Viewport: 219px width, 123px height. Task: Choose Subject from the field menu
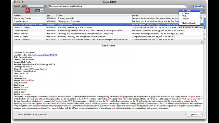190,19
